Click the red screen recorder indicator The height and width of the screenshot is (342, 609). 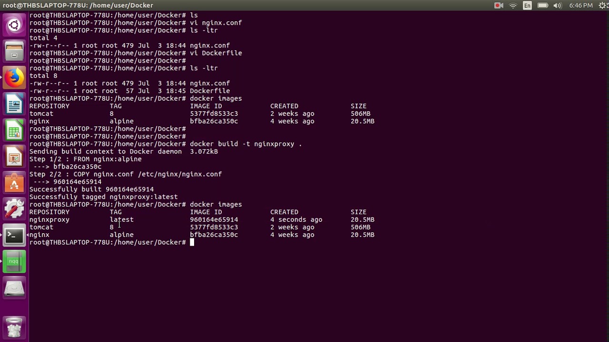click(x=499, y=5)
